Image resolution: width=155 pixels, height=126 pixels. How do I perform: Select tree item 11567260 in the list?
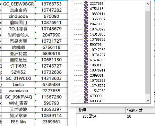point(98,91)
